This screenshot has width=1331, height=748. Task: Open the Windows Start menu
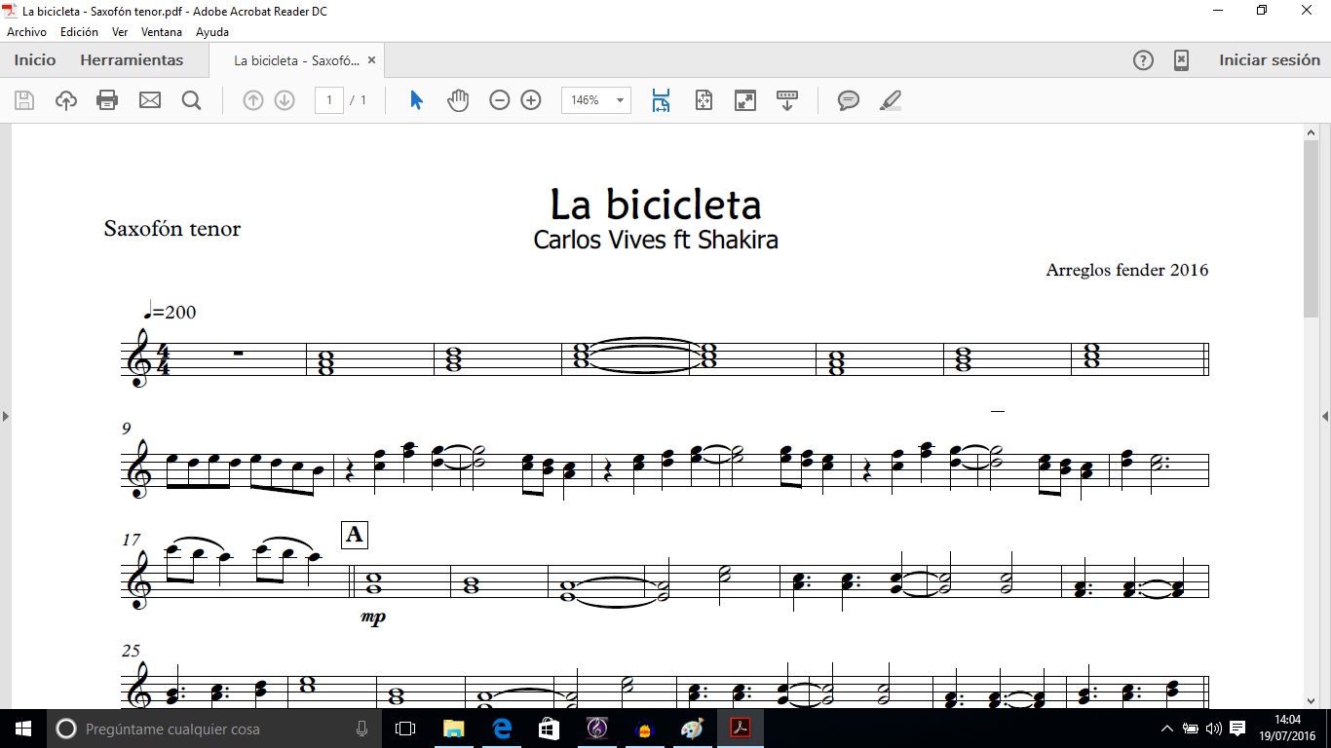pos(23,729)
